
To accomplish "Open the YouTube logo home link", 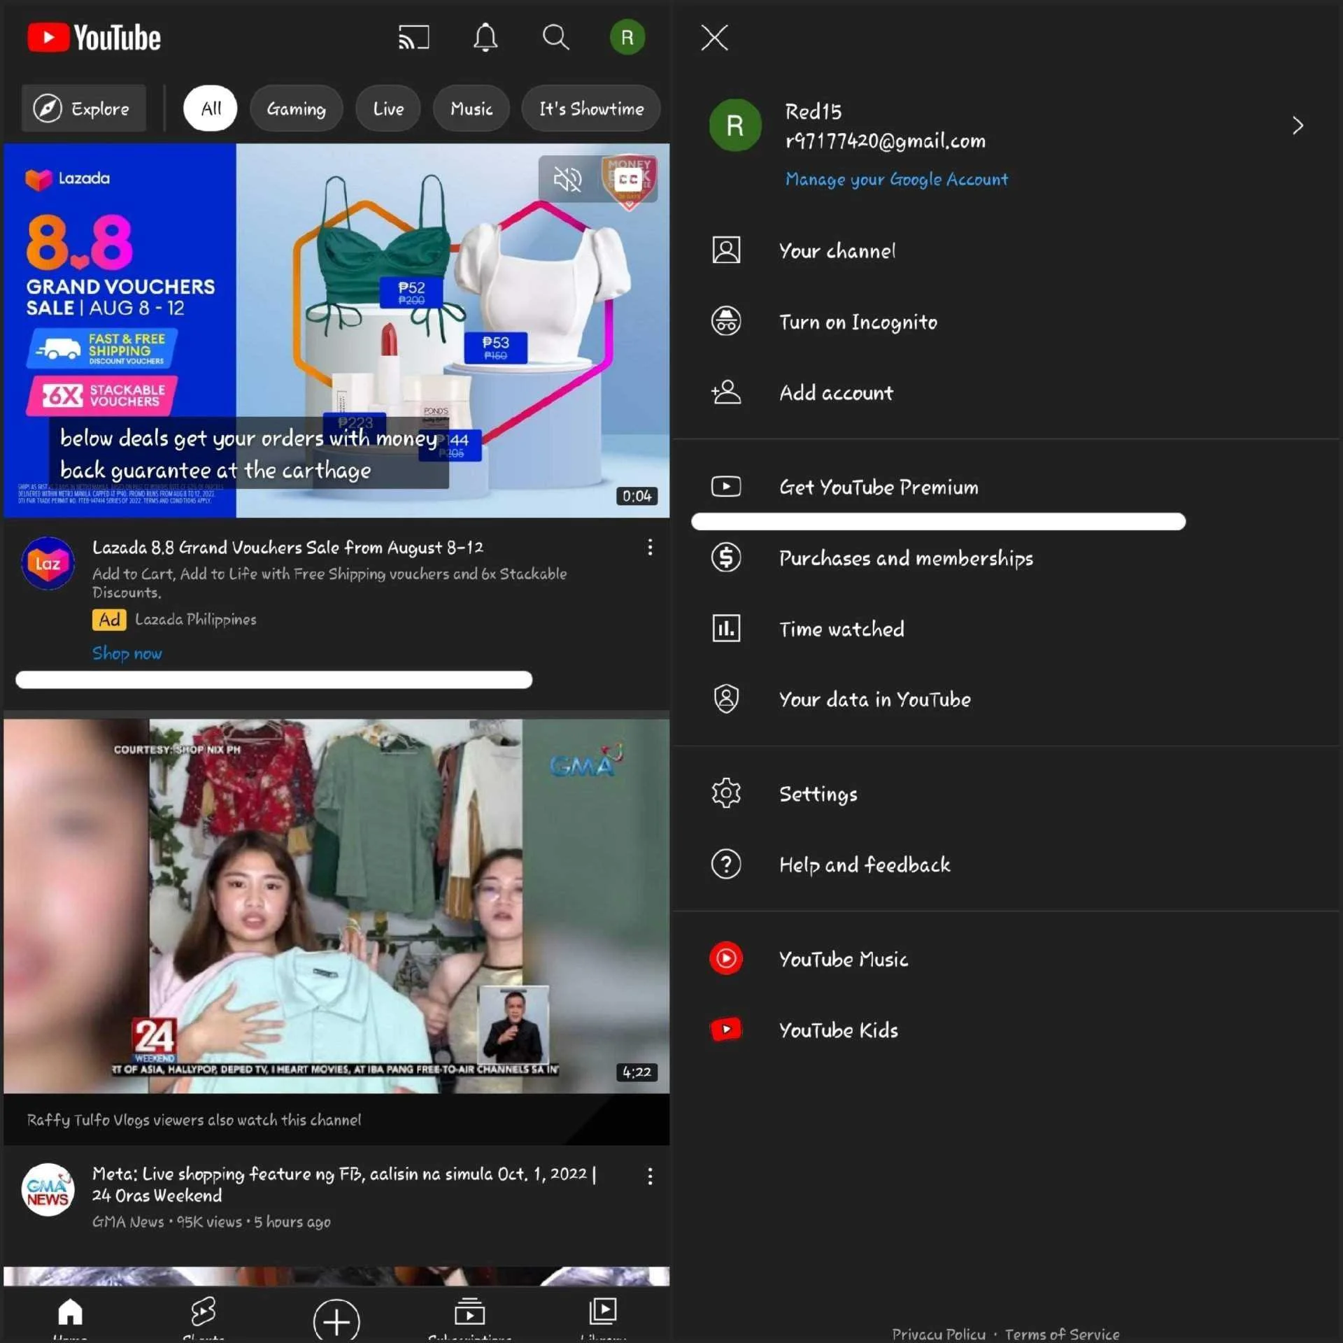I will coord(94,38).
